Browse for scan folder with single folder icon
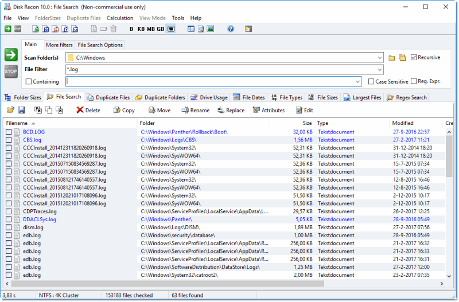 tap(392, 58)
